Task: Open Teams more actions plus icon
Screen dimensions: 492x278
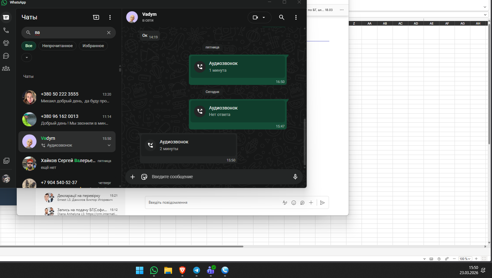Action: [311, 203]
